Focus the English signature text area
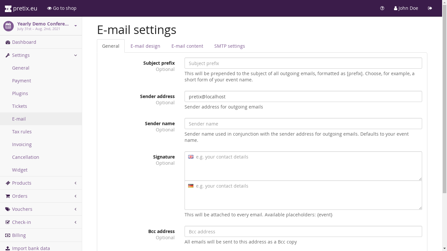The height and width of the screenshot is (251, 447). pos(303,166)
